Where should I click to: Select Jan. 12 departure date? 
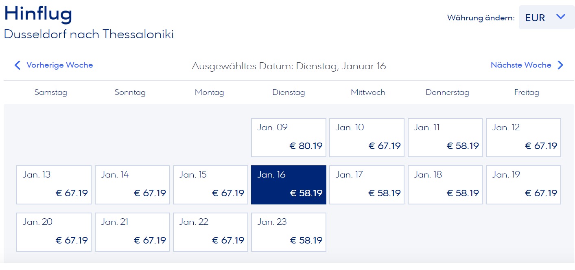[523, 138]
